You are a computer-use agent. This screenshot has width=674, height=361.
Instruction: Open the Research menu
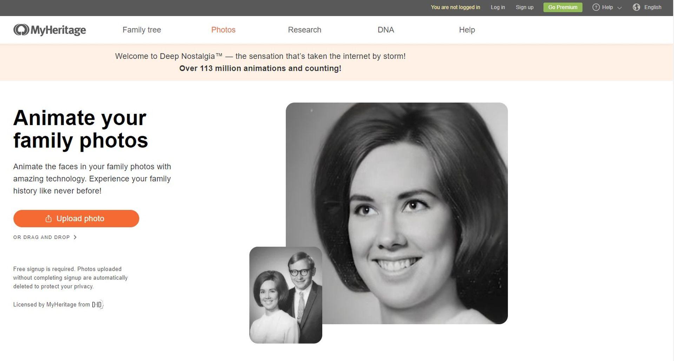[305, 30]
